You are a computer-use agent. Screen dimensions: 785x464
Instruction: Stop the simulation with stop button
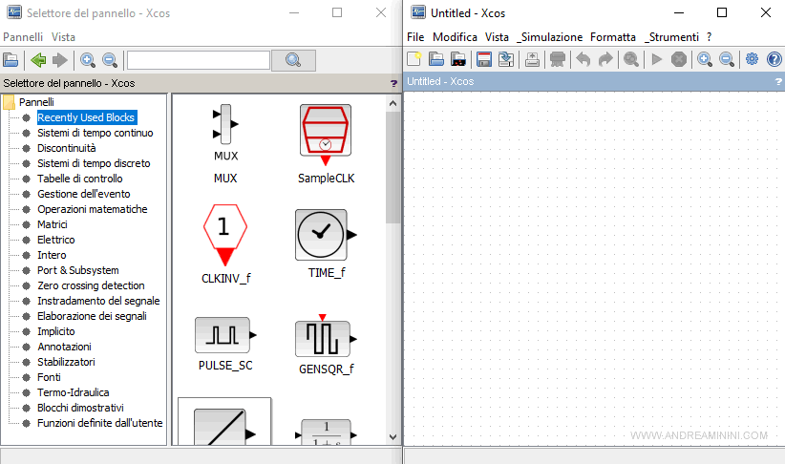tap(679, 59)
